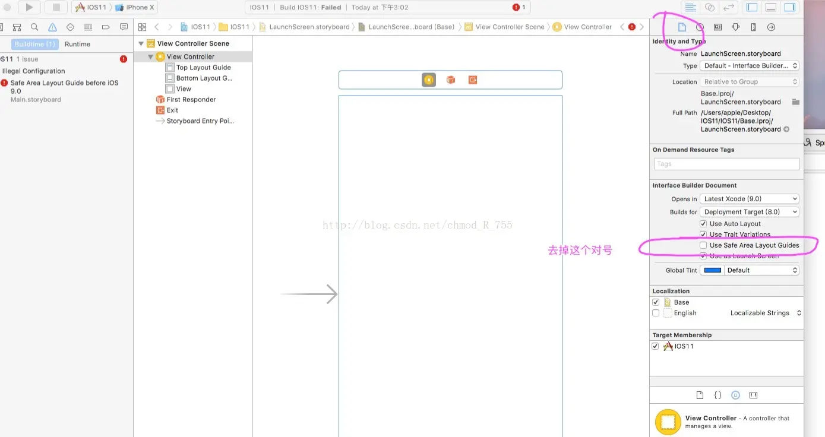The height and width of the screenshot is (437, 825).
Task: Open the Type dropdown
Action: tap(750, 66)
